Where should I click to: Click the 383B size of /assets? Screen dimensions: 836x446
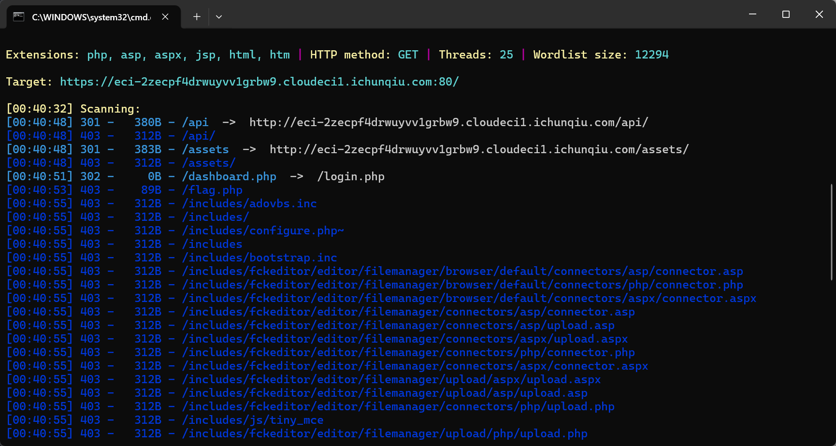148,149
